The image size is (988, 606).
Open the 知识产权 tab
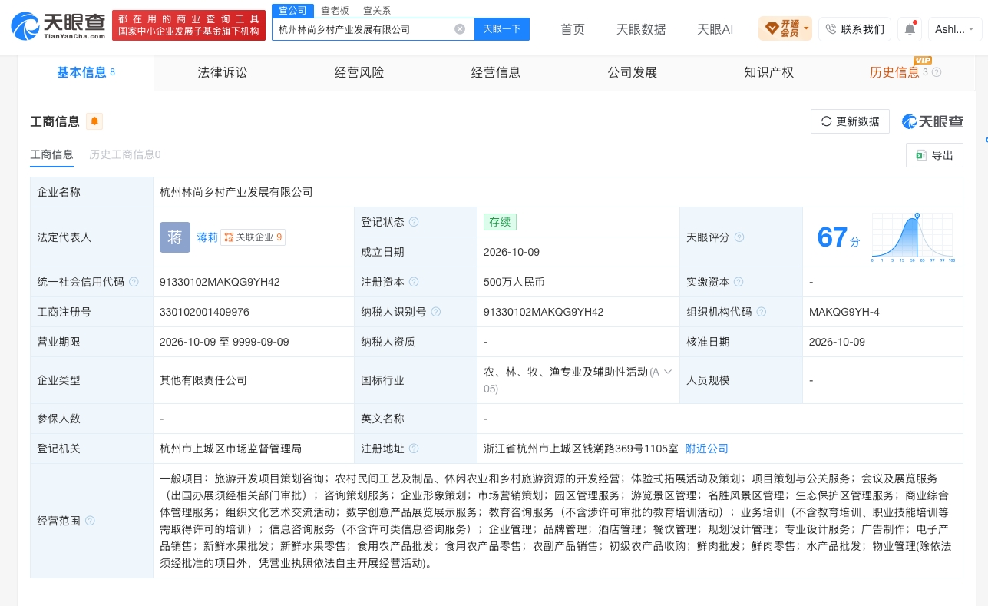[x=769, y=72]
